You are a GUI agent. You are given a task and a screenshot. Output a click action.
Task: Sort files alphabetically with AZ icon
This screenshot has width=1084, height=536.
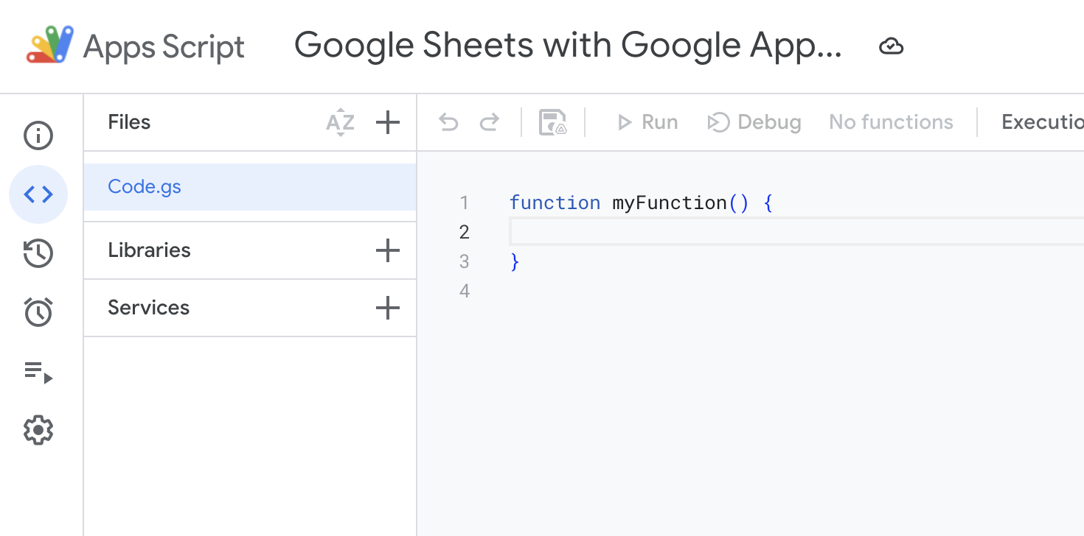[x=340, y=122]
